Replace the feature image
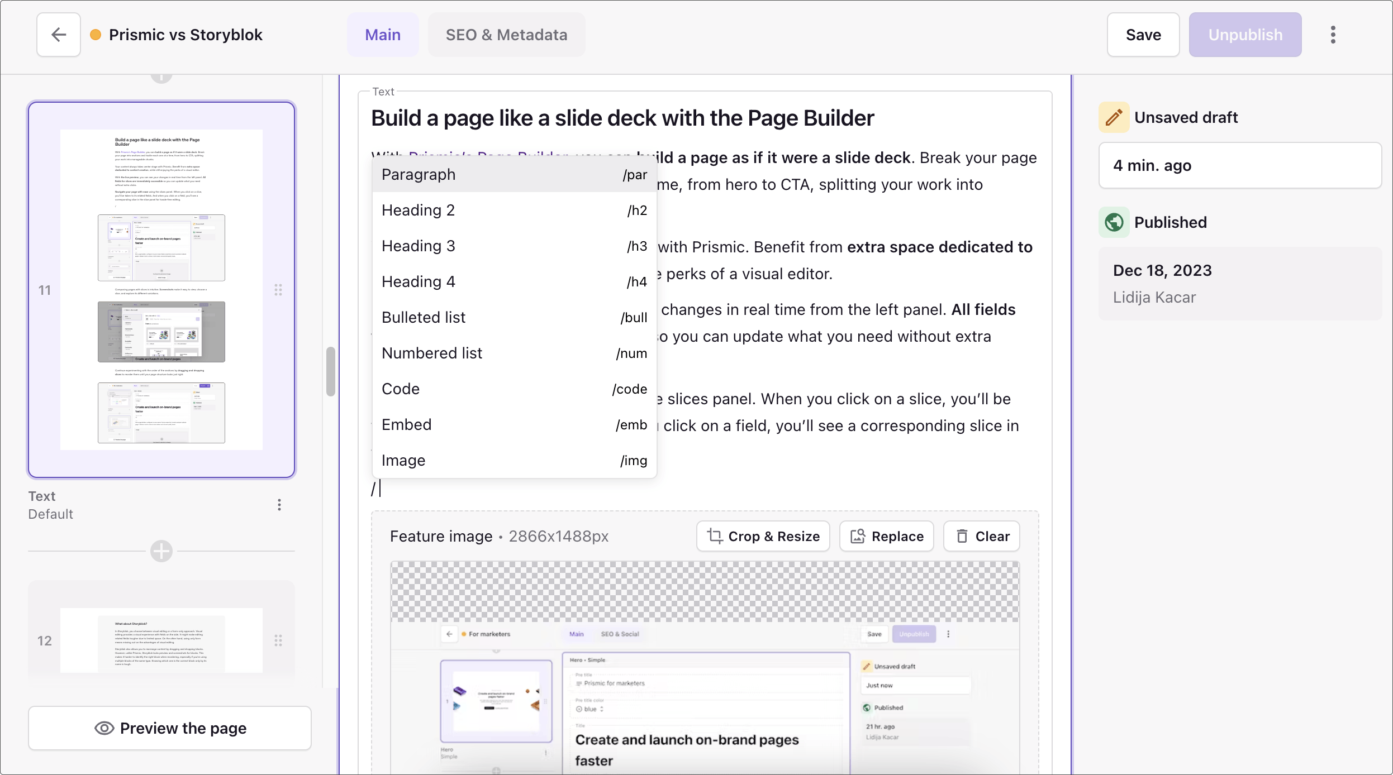This screenshot has height=775, width=1393. (886, 536)
